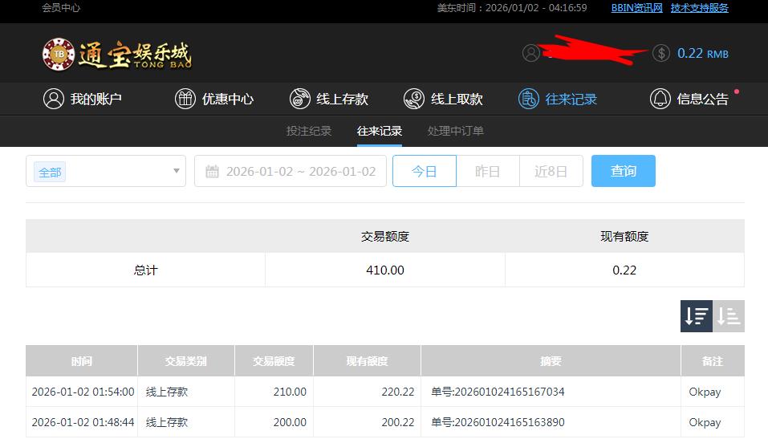The height and width of the screenshot is (439, 768).
Task: Click the timestamp 2026-01-02 01:48:44
Action: coord(83,422)
